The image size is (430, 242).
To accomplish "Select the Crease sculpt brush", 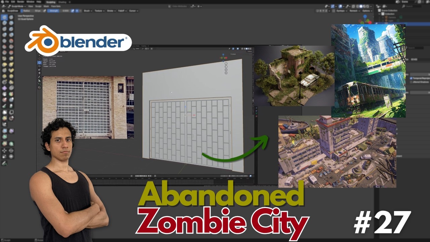I will click(x=4, y=41).
